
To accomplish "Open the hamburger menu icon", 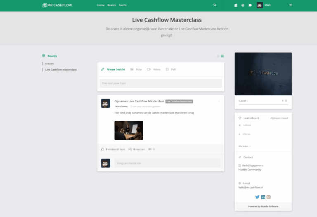I will [x=291, y=5].
